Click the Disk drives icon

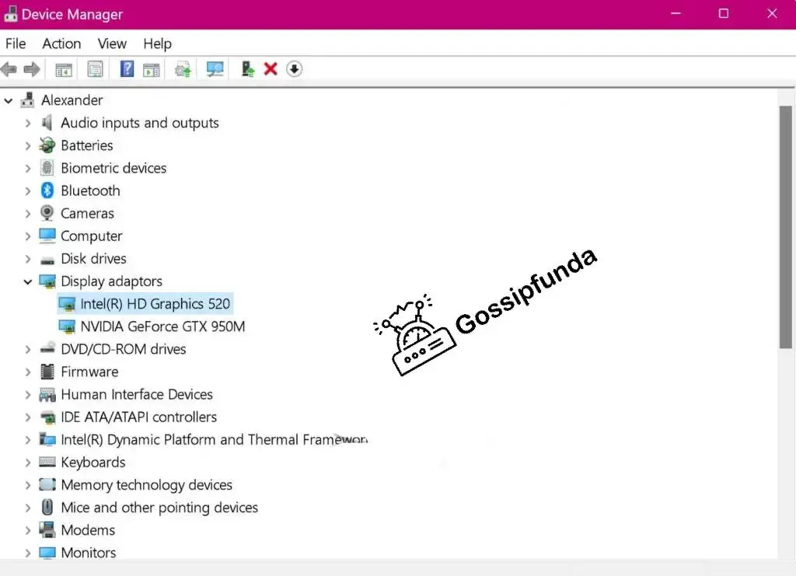pyautogui.click(x=47, y=260)
